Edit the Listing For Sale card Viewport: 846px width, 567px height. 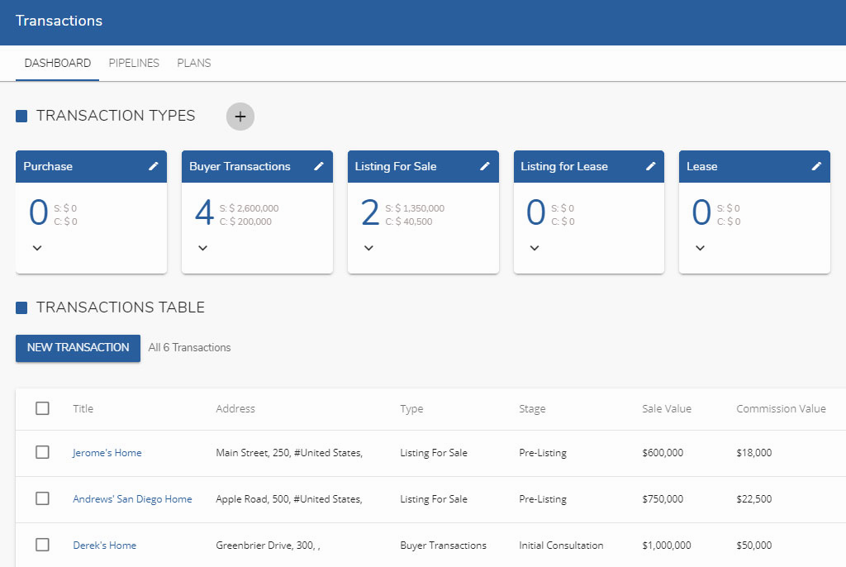[485, 166]
